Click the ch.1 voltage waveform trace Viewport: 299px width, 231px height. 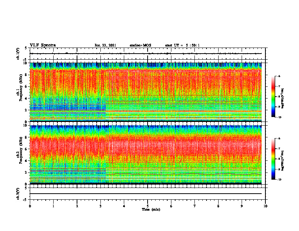pyautogui.click(x=146, y=54)
